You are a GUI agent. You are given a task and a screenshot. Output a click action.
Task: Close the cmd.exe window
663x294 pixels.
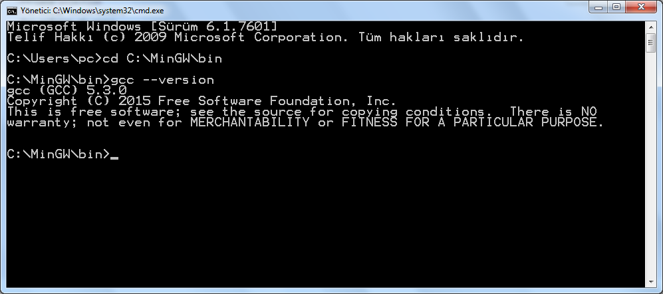pos(641,7)
